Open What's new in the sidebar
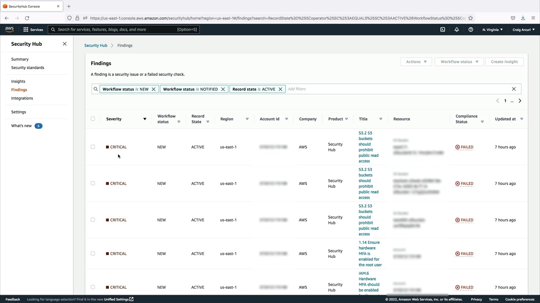540x303 pixels. click(x=22, y=126)
